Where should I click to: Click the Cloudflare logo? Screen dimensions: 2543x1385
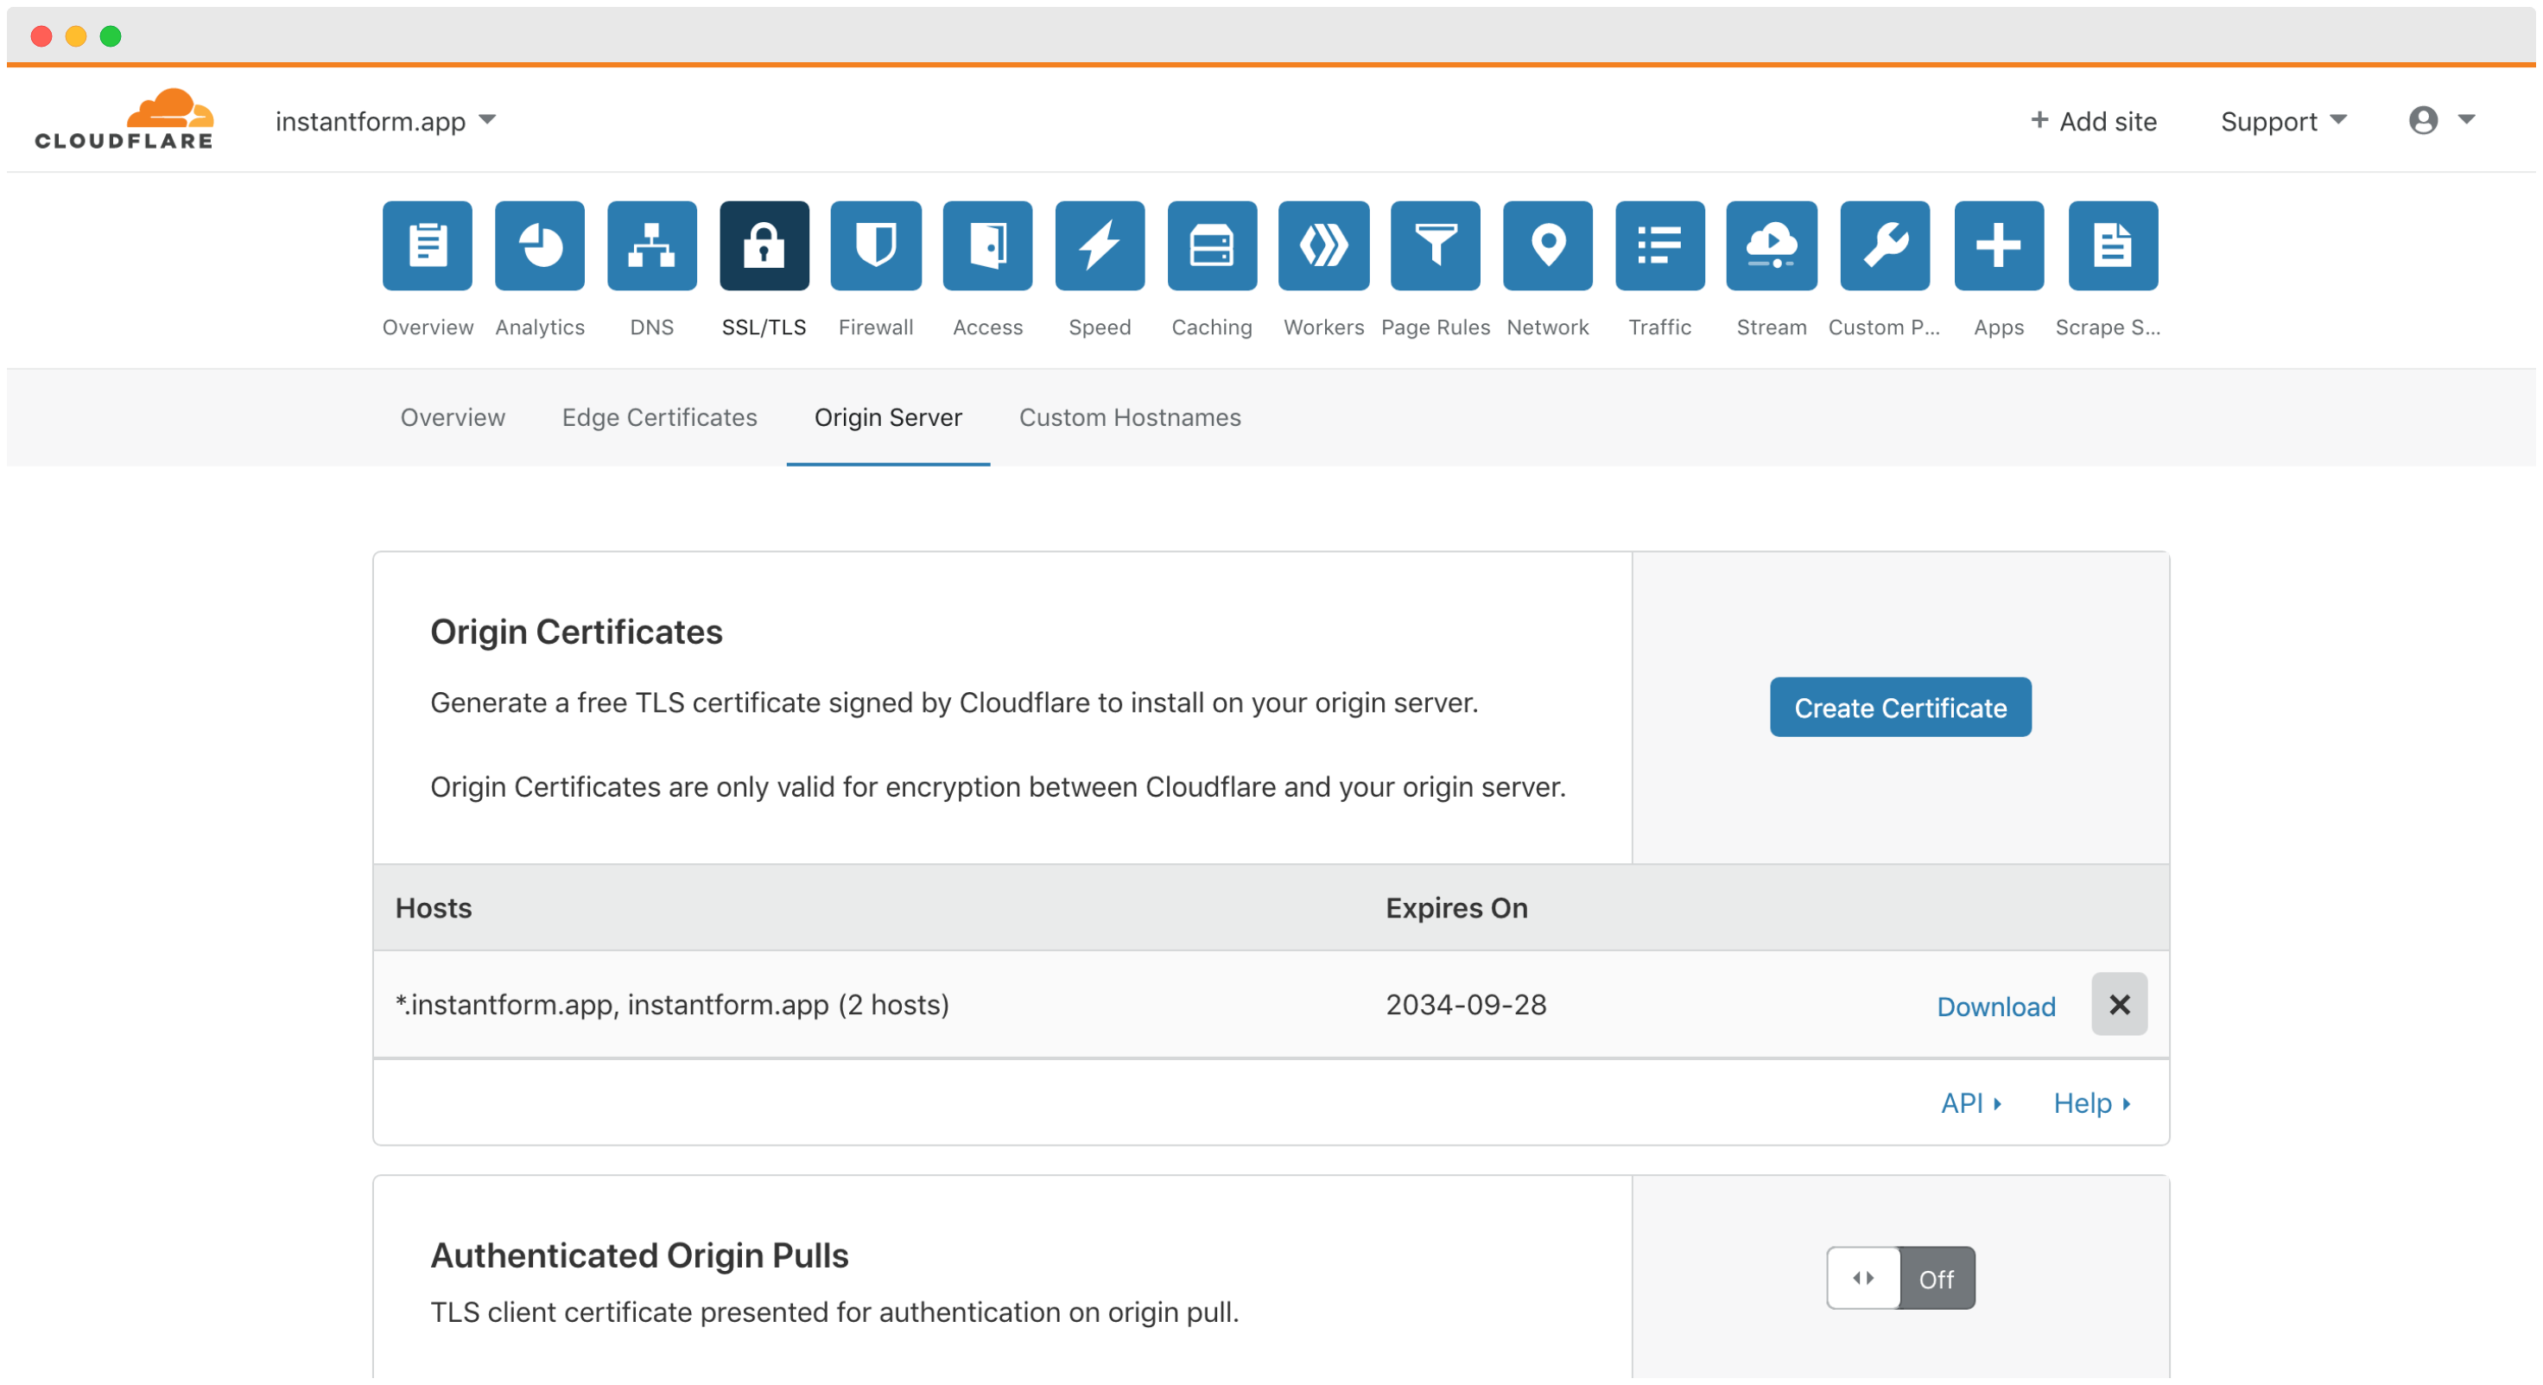point(124,119)
